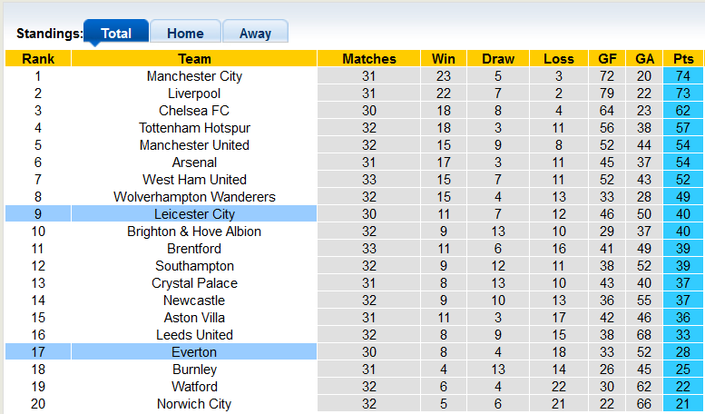The width and height of the screenshot is (705, 414).
Task: Click Manchester City's 74 points cell
Action: pos(683,76)
